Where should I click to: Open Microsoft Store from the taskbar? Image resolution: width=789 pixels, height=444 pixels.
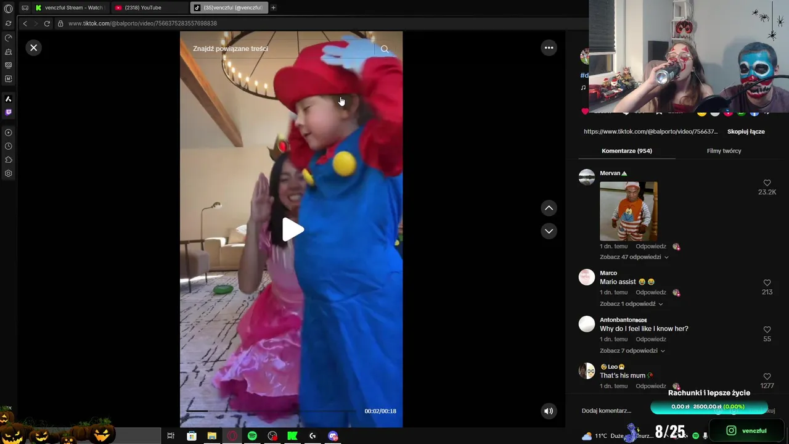click(x=192, y=436)
